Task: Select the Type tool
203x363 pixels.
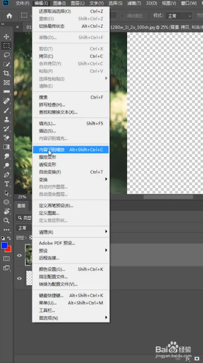Action: (x=6, y=184)
